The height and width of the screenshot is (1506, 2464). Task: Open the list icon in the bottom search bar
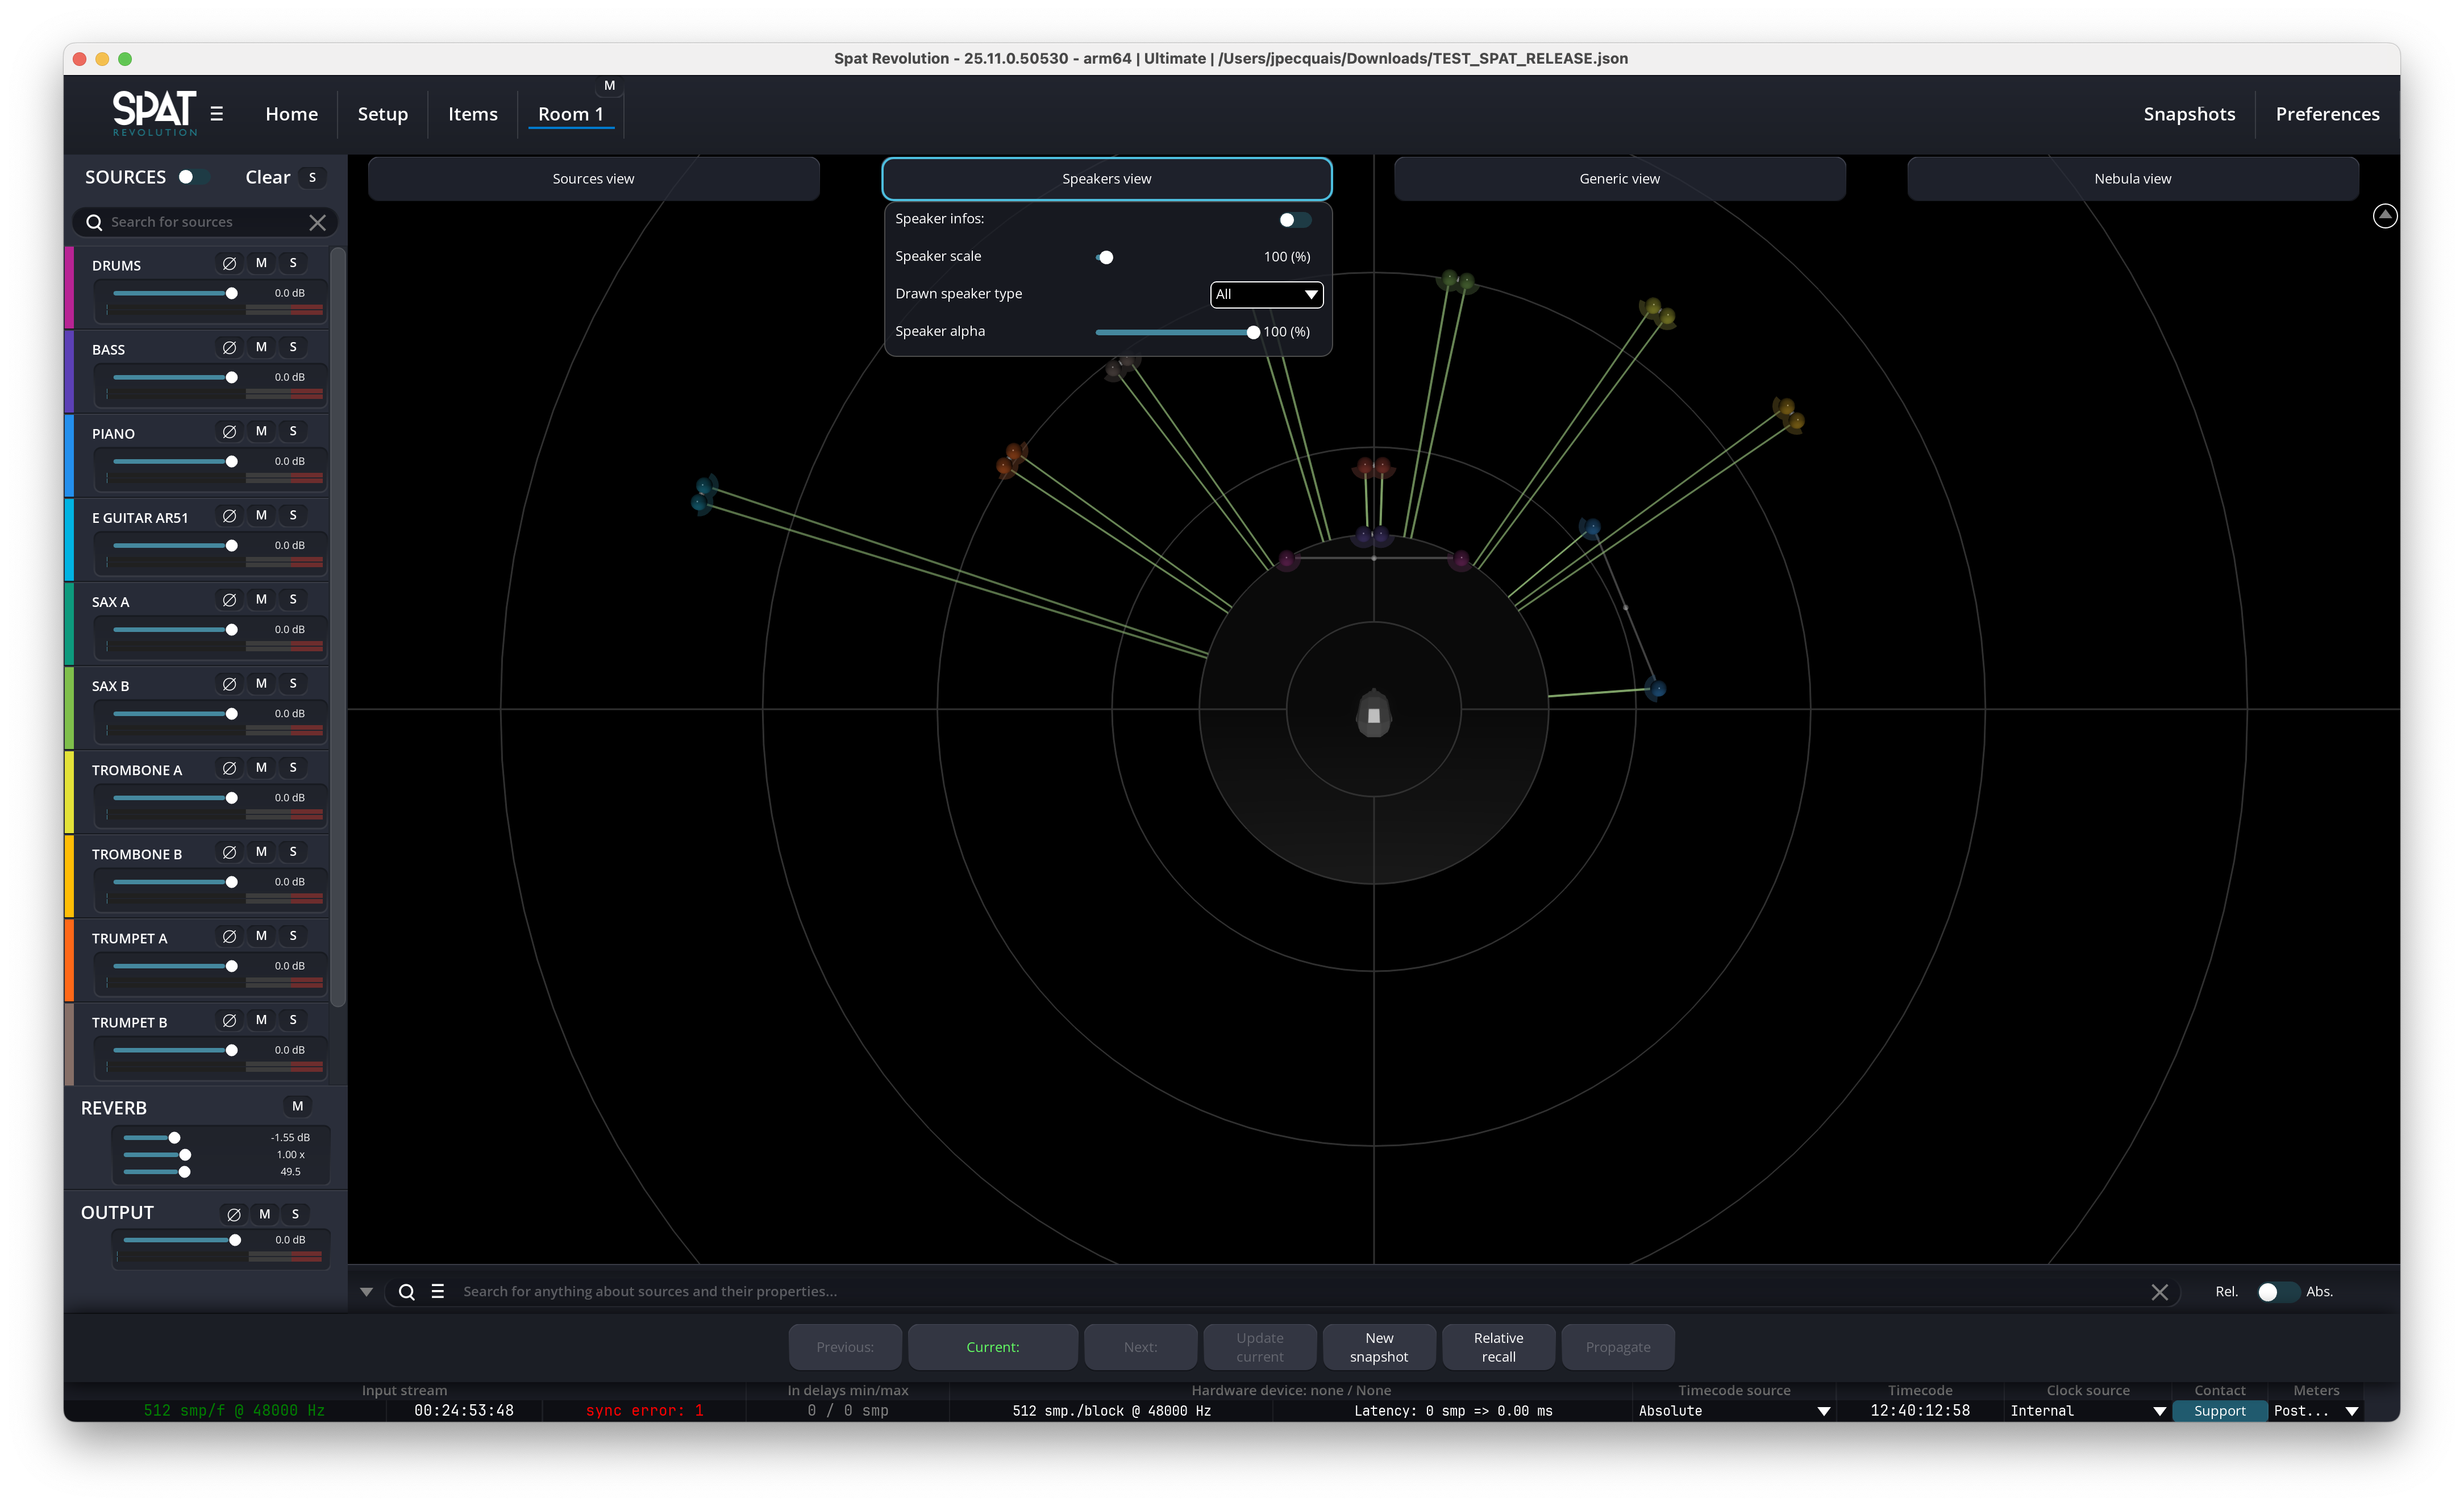point(437,1291)
